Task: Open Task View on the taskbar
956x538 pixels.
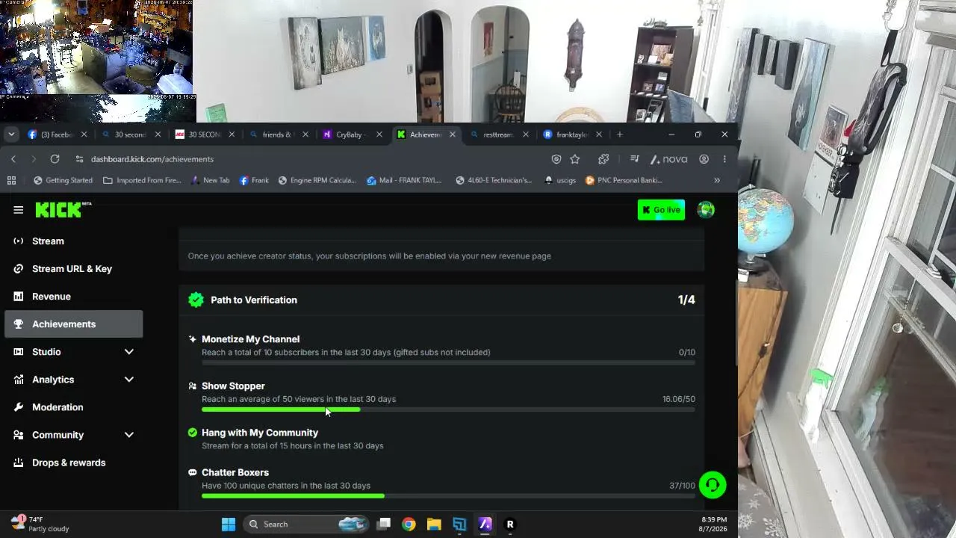Action: click(383, 525)
